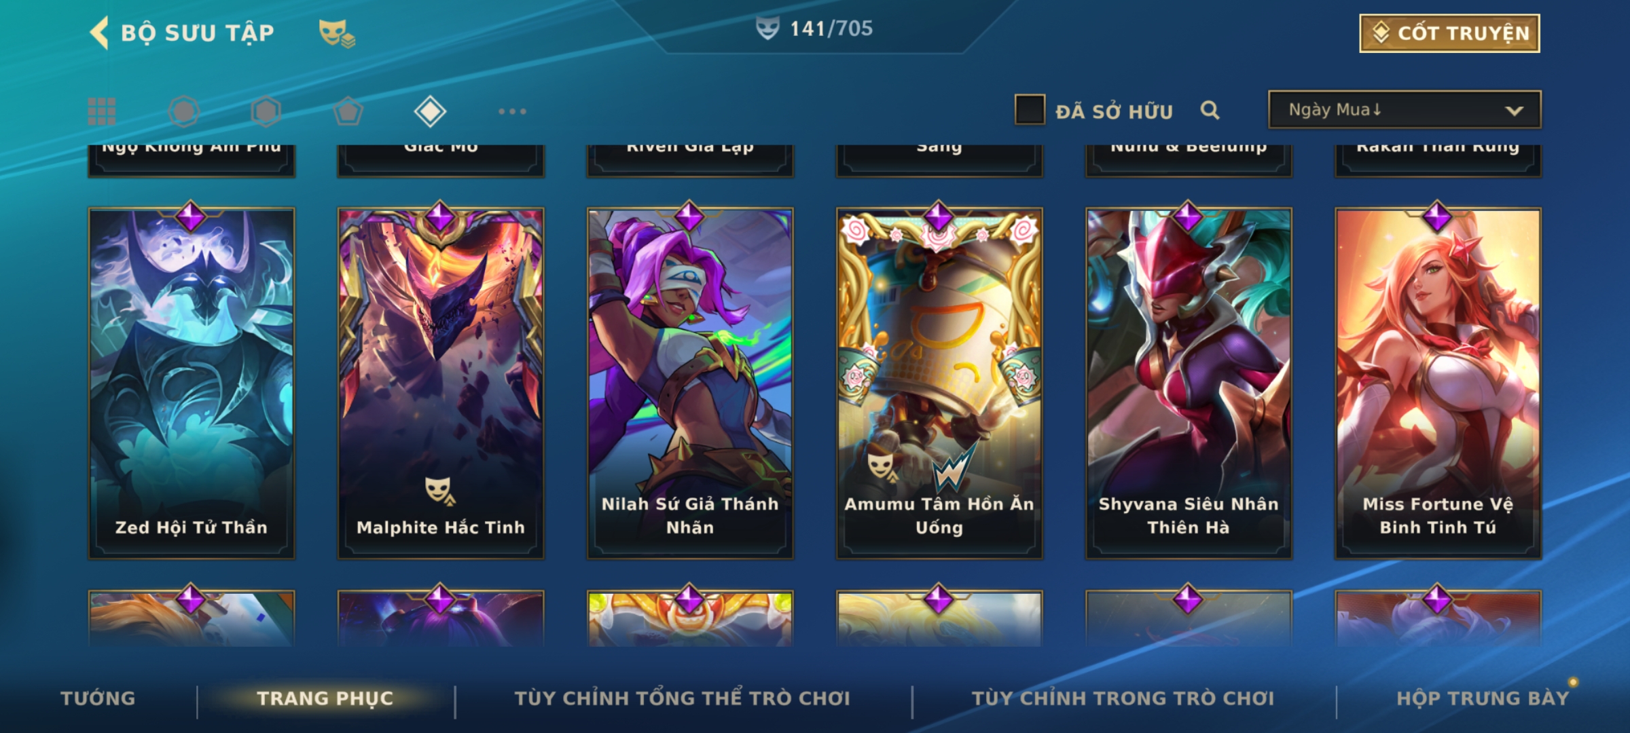Select the all-rarities grid filter icon
Viewport: 1630px width, 733px height.
pyautogui.click(x=102, y=111)
